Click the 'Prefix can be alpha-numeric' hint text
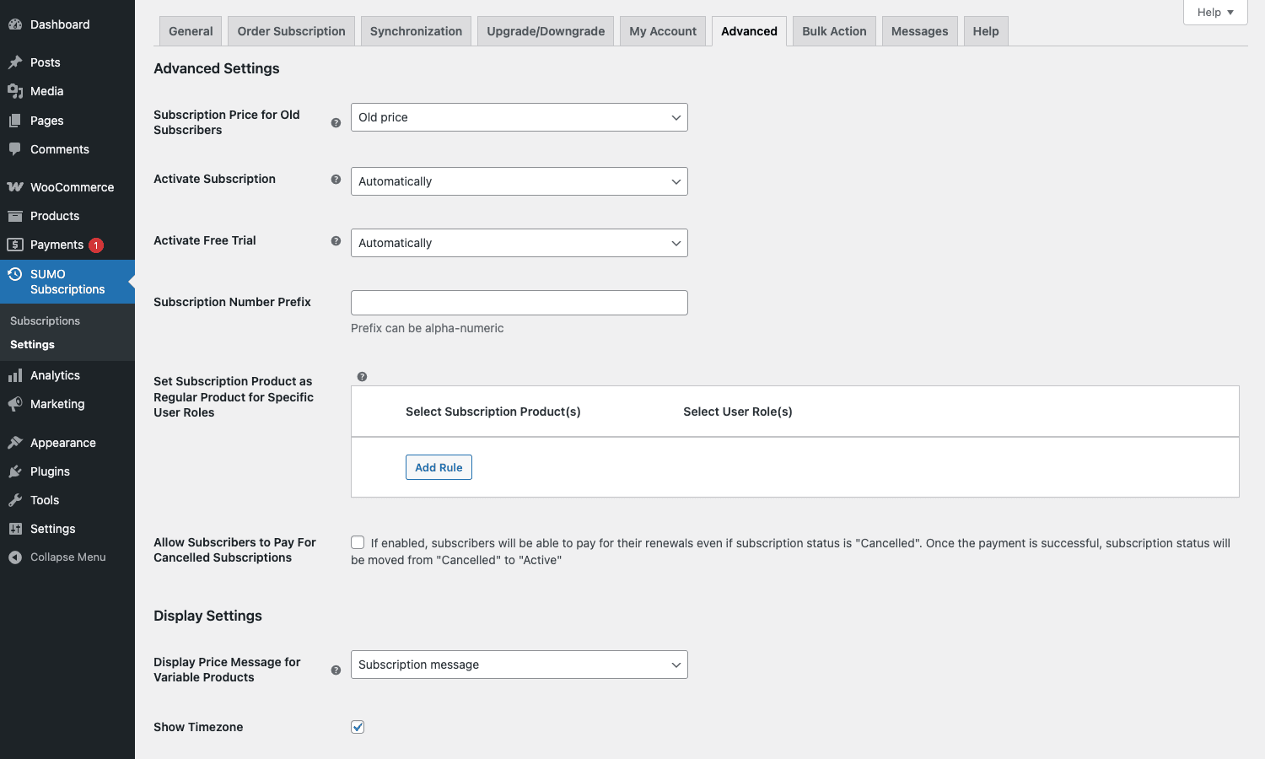Image resolution: width=1265 pixels, height=759 pixels. pyautogui.click(x=428, y=328)
